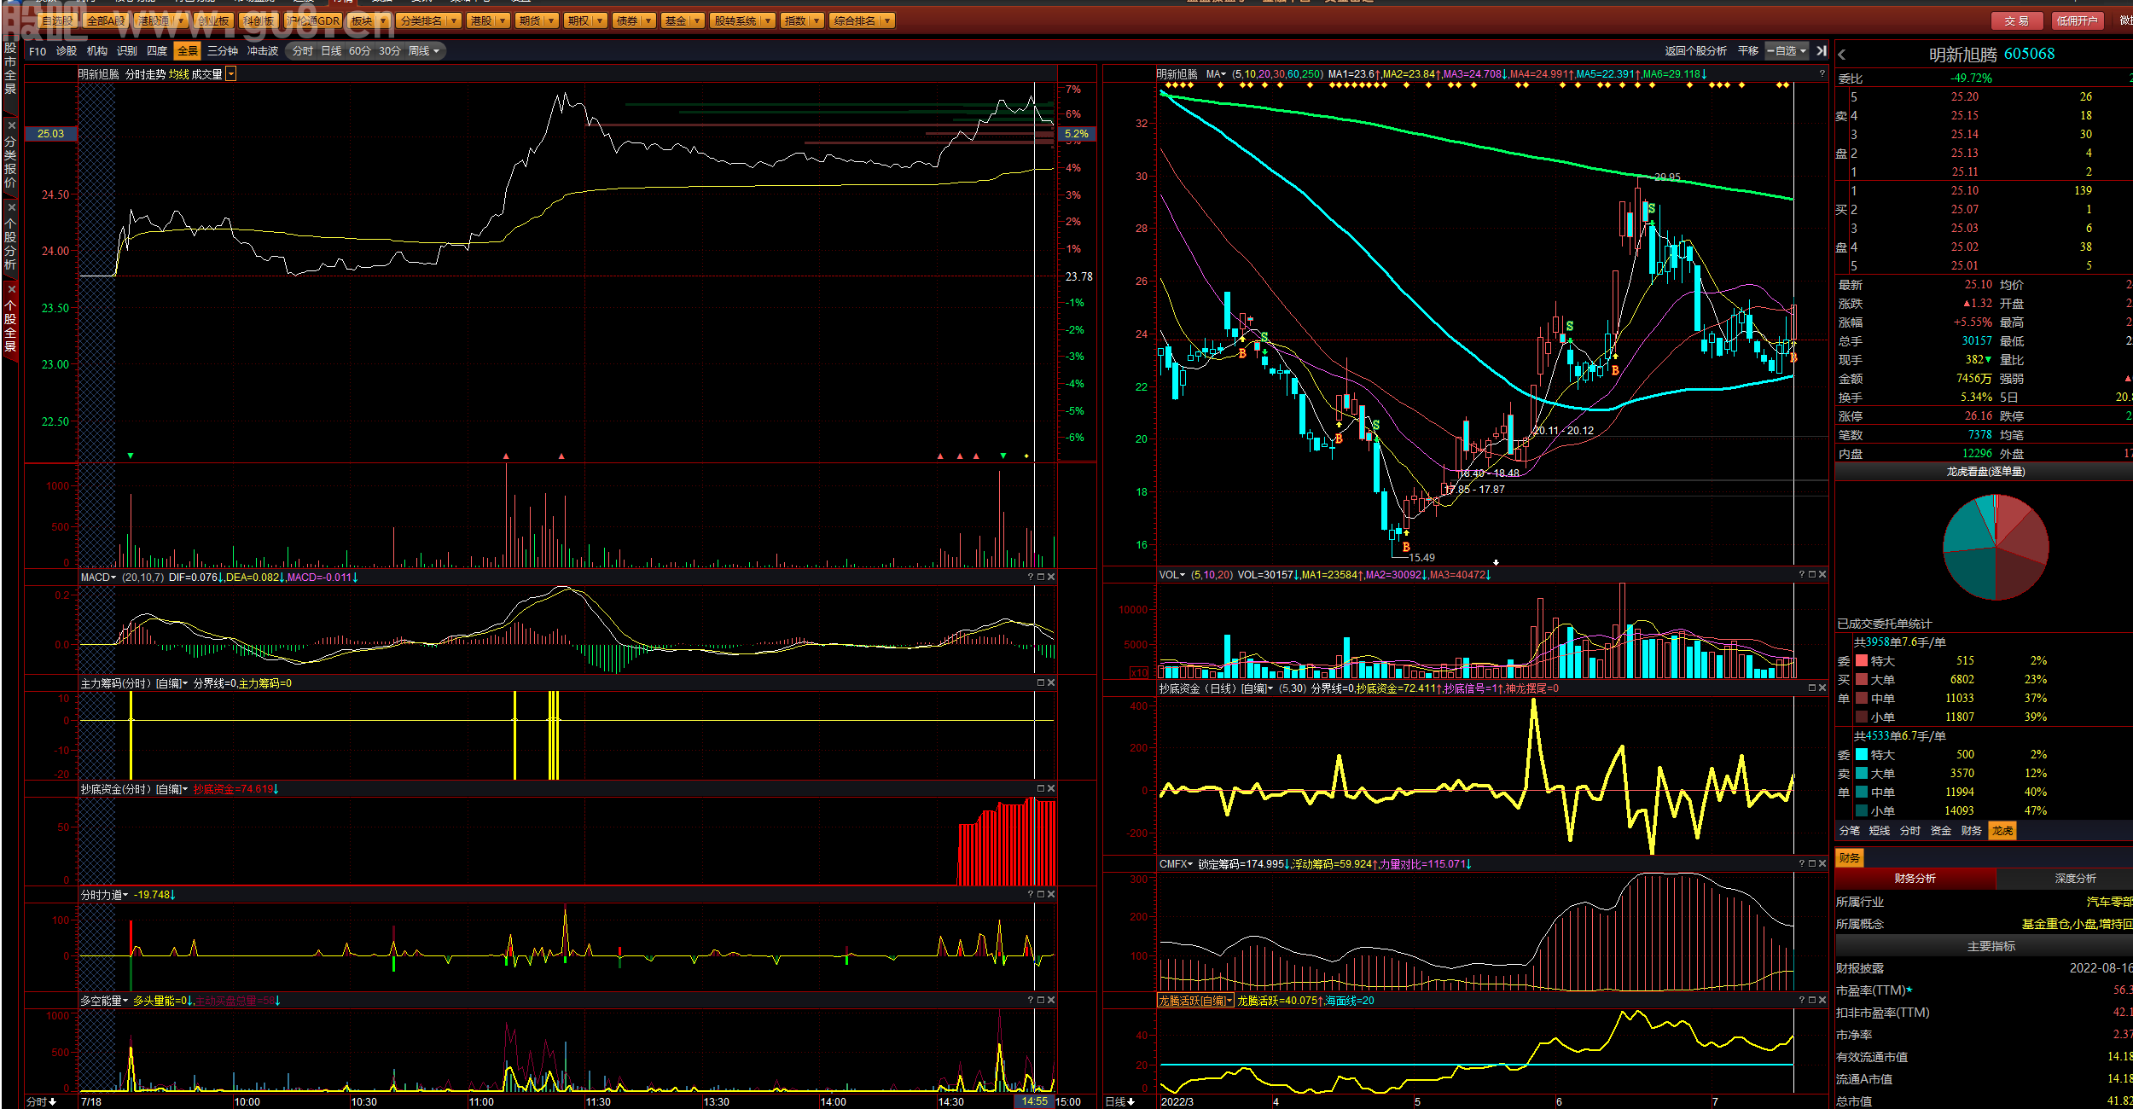Maximize the 多空能量 panel
This screenshot has width=2133, height=1109.
tap(1041, 1001)
